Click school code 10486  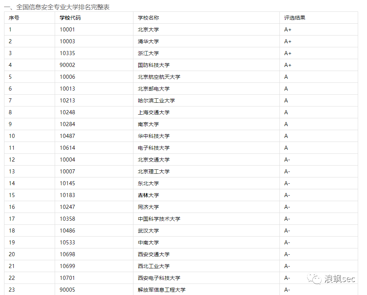67,231
